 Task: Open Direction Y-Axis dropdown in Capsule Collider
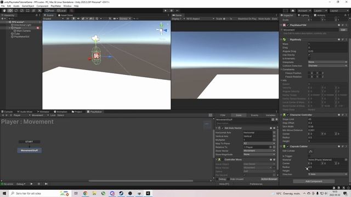[x=327, y=174]
